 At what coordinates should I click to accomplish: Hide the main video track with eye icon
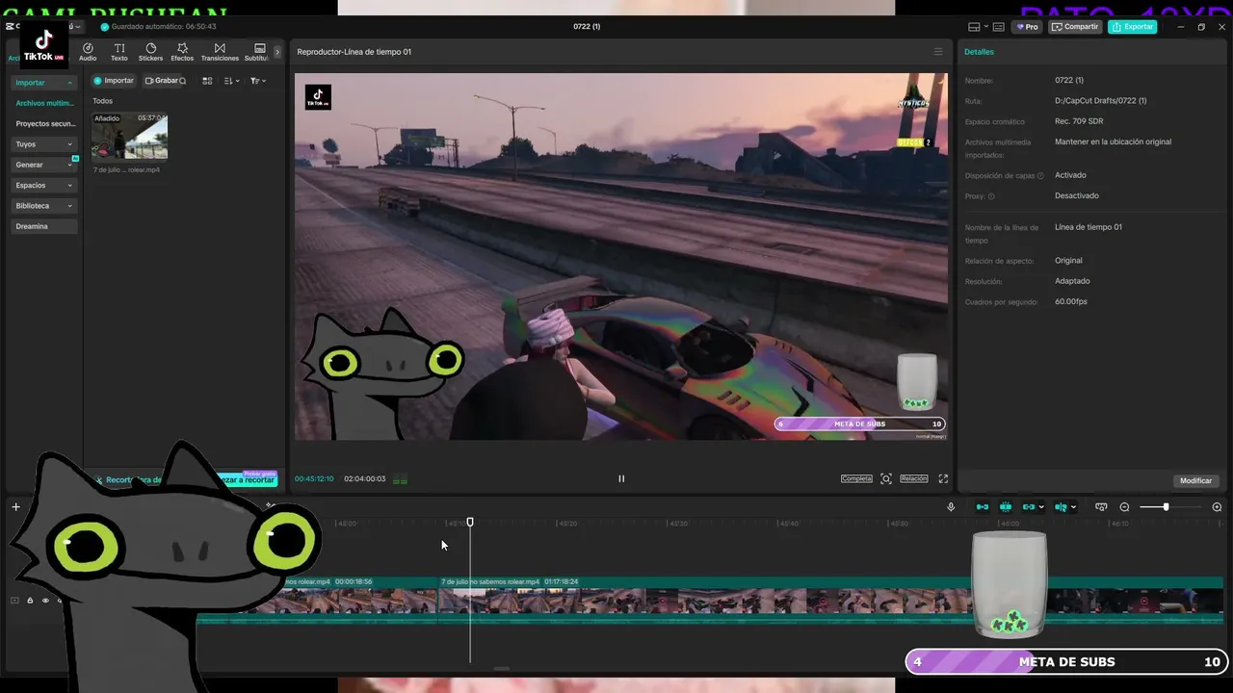coord(44,601)
